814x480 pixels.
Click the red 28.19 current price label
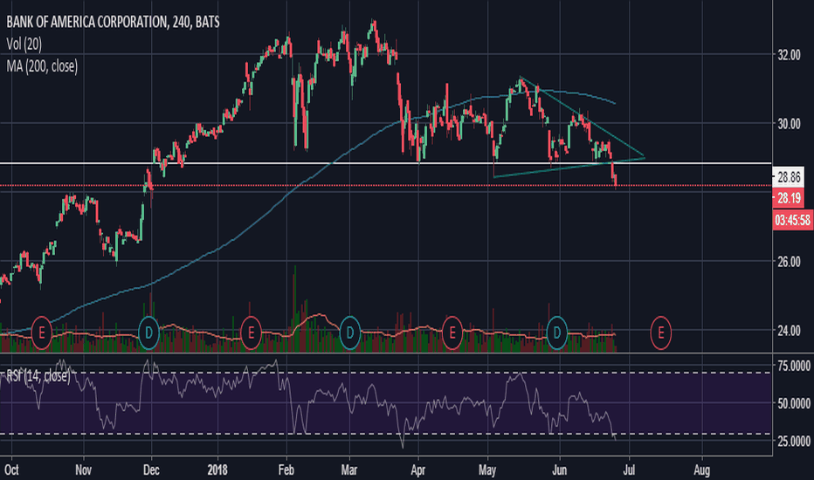(789, 198)
